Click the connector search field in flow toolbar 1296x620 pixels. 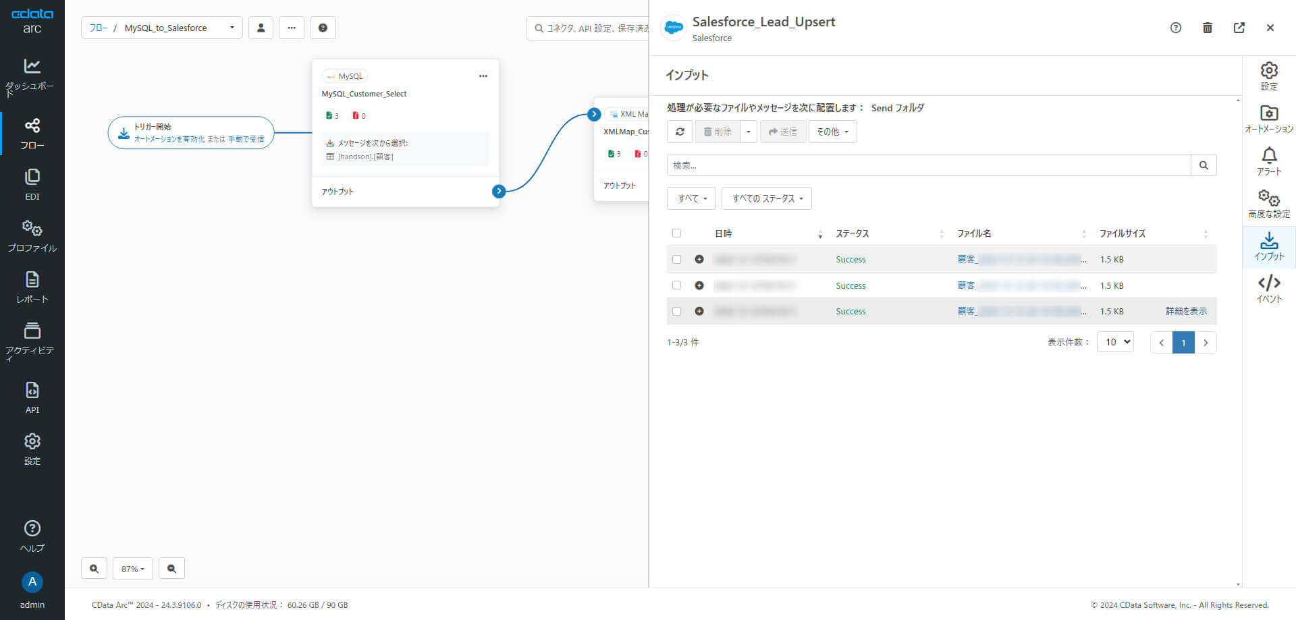[587, 28]
